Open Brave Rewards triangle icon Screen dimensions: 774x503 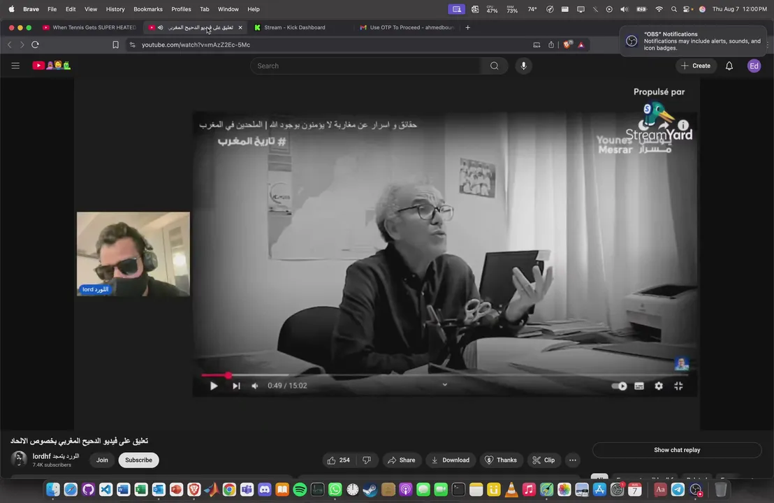pyautogui.click(x=581, y=45)
